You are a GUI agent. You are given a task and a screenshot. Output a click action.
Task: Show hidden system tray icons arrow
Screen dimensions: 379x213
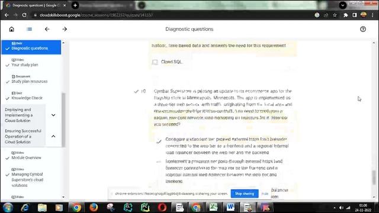(335, 208)
